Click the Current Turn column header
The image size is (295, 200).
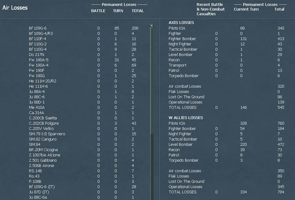tap(246, 9)
